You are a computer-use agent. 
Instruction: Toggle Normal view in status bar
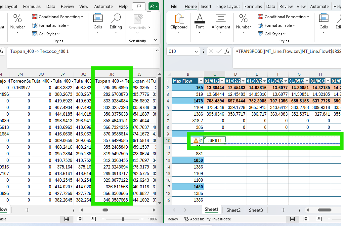(66, 219)
